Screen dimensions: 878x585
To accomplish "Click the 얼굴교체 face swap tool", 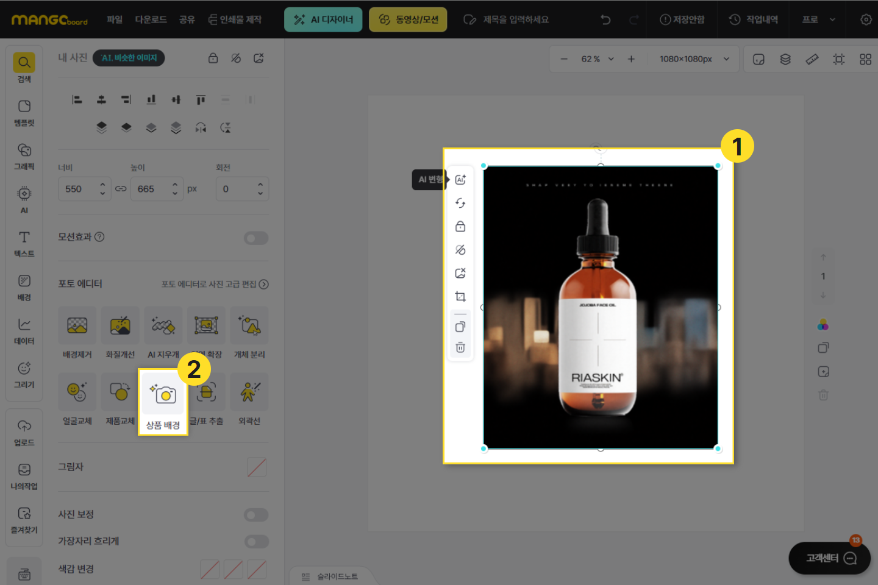I will click(x=77, y=399).
